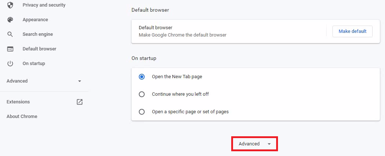Select Open the New Tab page radio
Viewport: 385px width, 156px height.
click(142, 77)
